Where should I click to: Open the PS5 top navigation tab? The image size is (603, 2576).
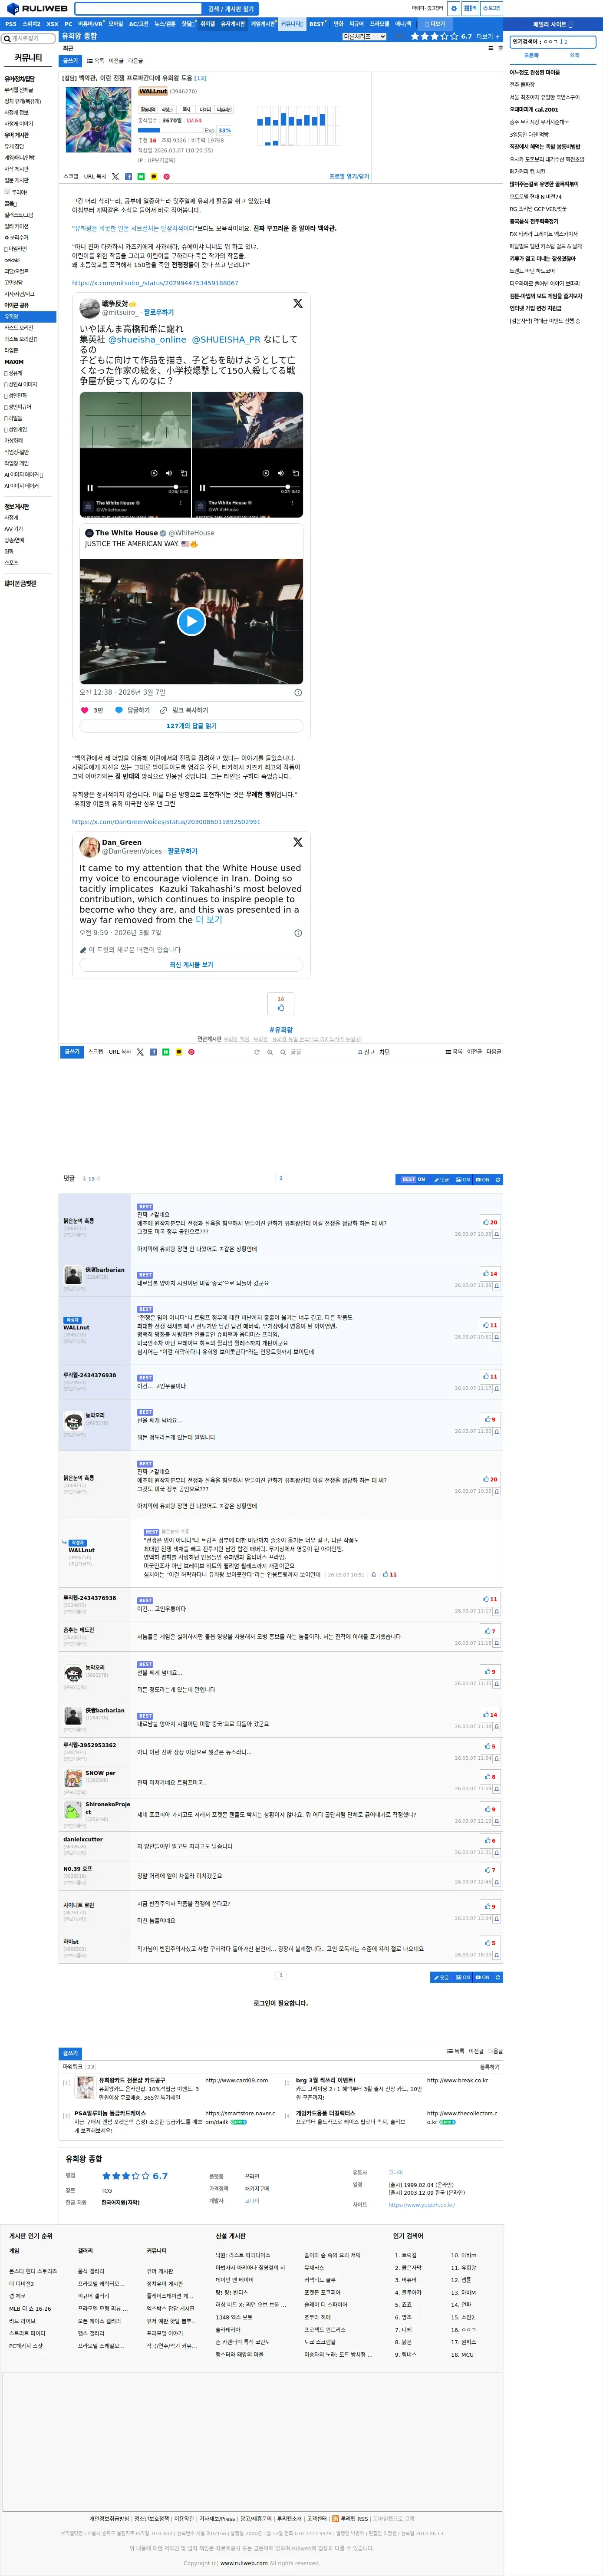10,24
